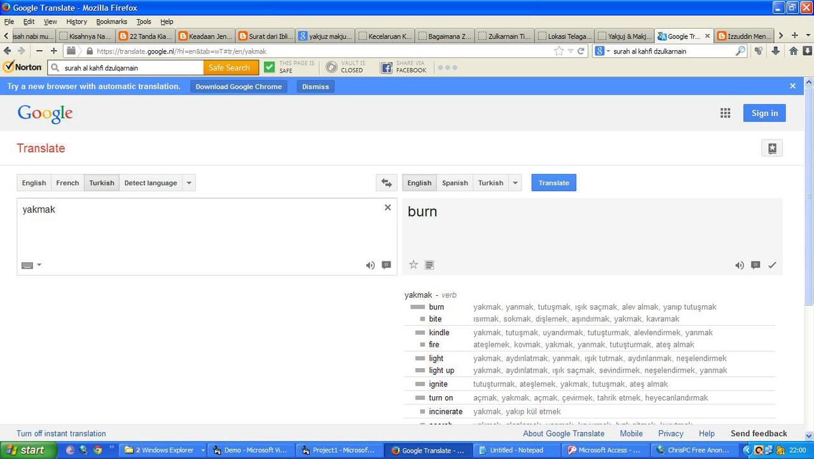
Task: Click the Google logo
Action: (45, 114)
